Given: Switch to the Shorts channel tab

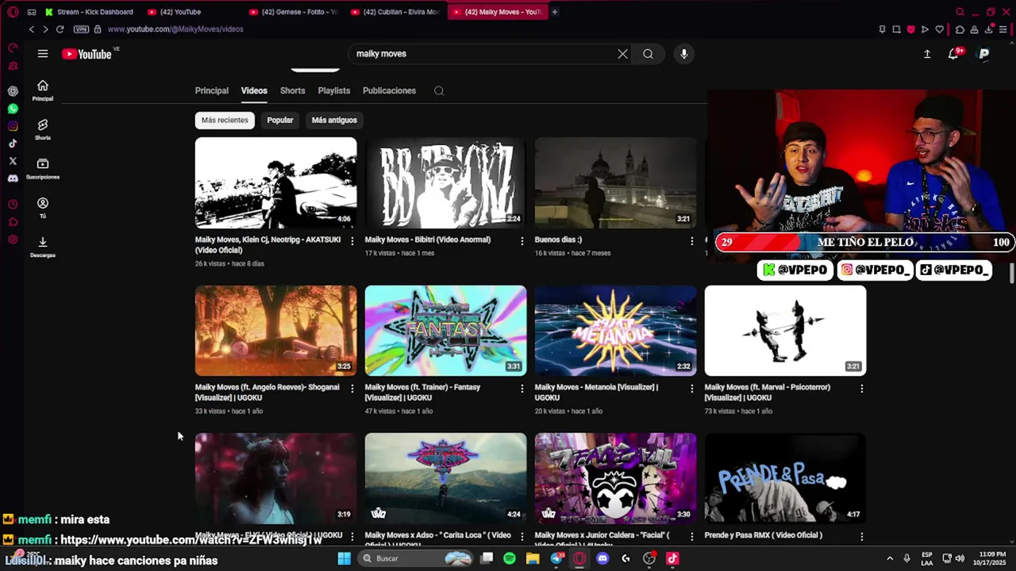Looking at the screenshot, I should click(x=292, y=90).
